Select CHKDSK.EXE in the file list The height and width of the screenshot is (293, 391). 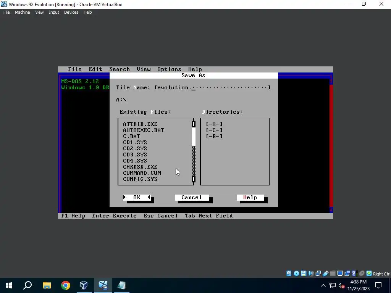coord(140,167)
